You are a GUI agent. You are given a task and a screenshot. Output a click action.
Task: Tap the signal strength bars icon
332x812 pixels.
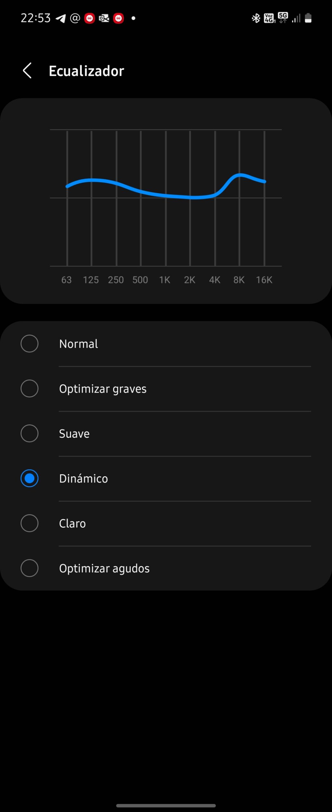[x=296, y=18]
